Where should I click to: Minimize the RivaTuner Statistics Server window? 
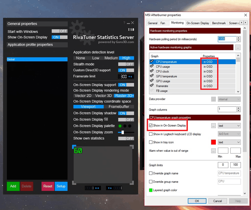pos(128,24)
